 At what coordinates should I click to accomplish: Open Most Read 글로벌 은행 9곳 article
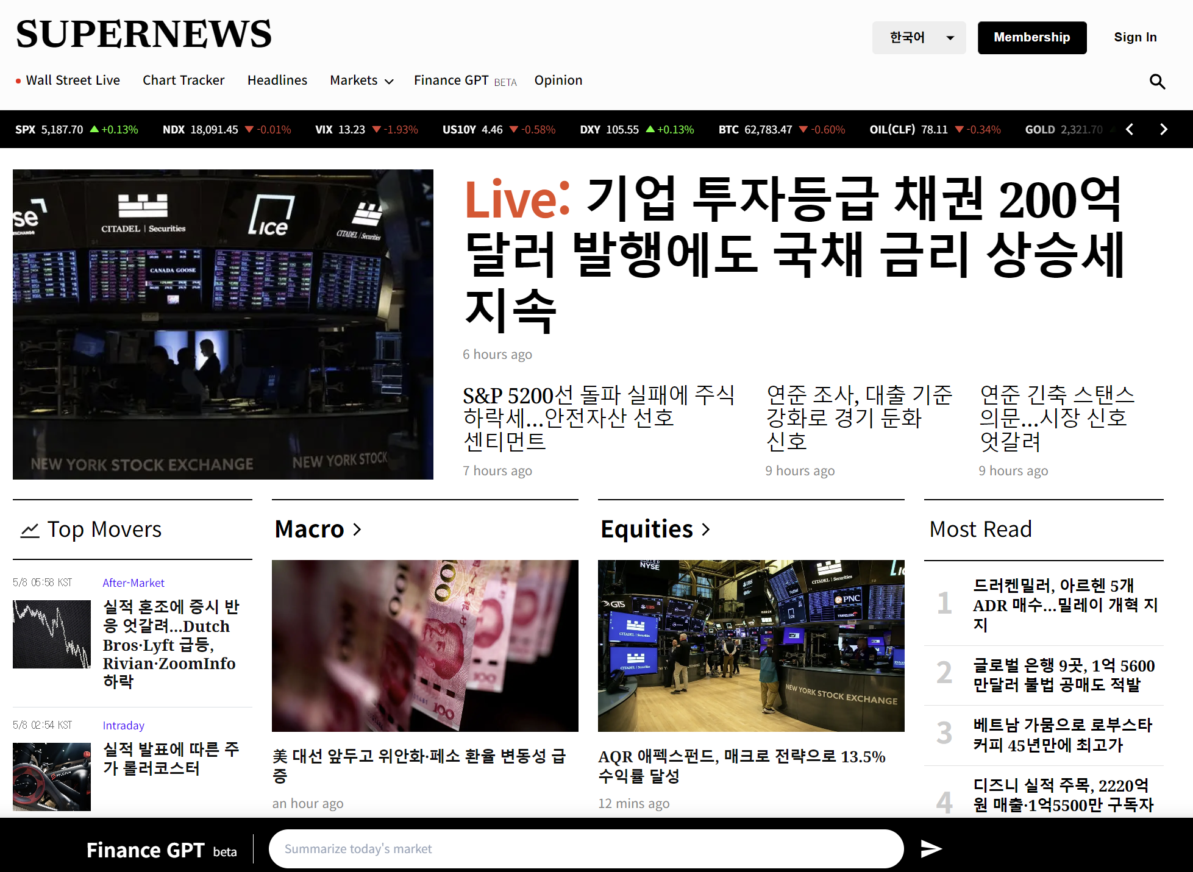coord(1064,675)
